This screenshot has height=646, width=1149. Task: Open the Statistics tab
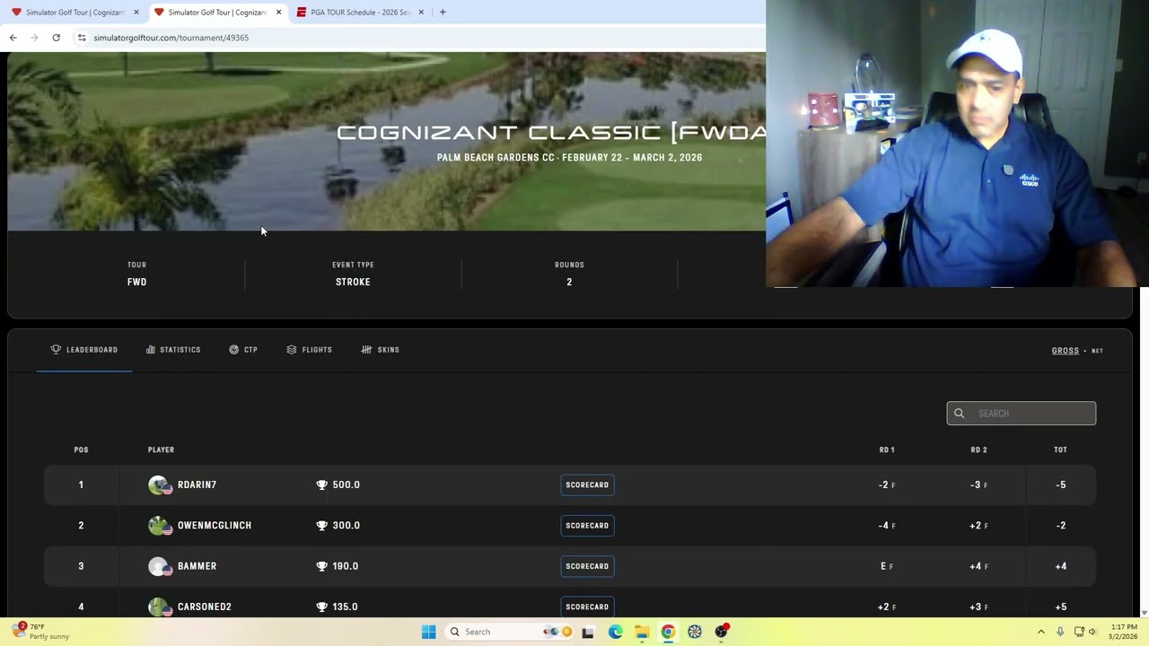point(173,350)
